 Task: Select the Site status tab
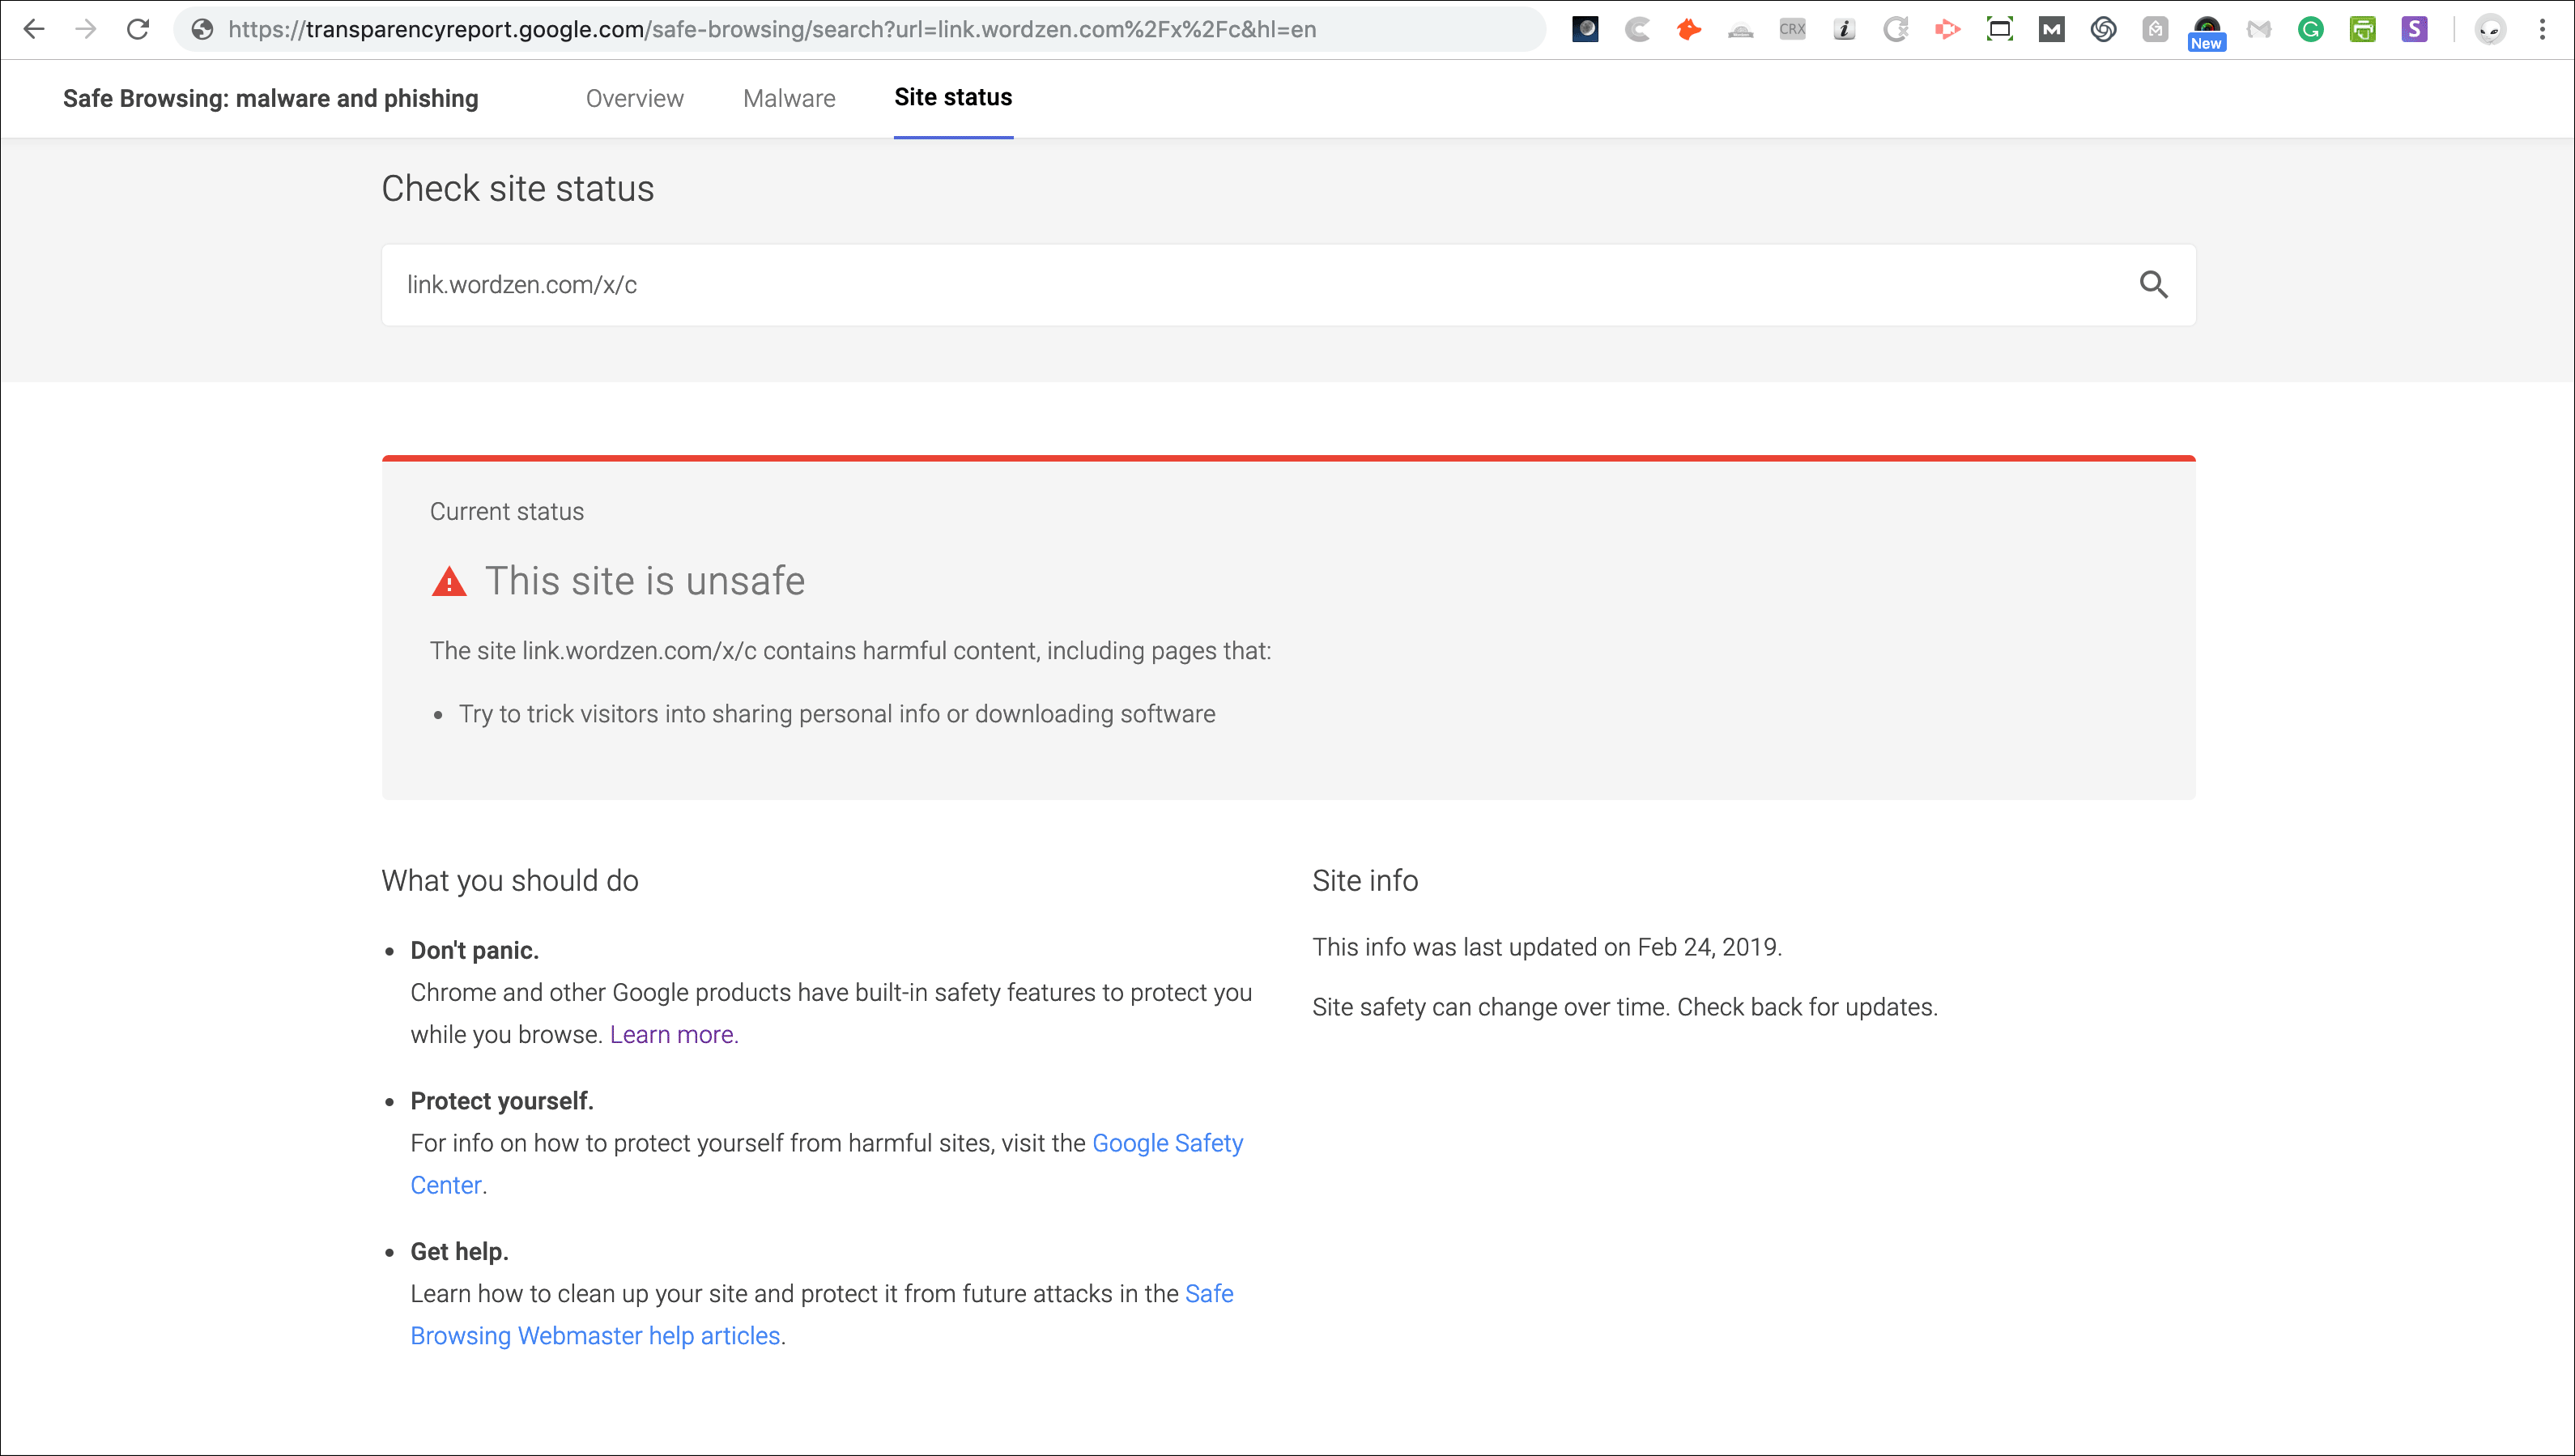(952, 97)
